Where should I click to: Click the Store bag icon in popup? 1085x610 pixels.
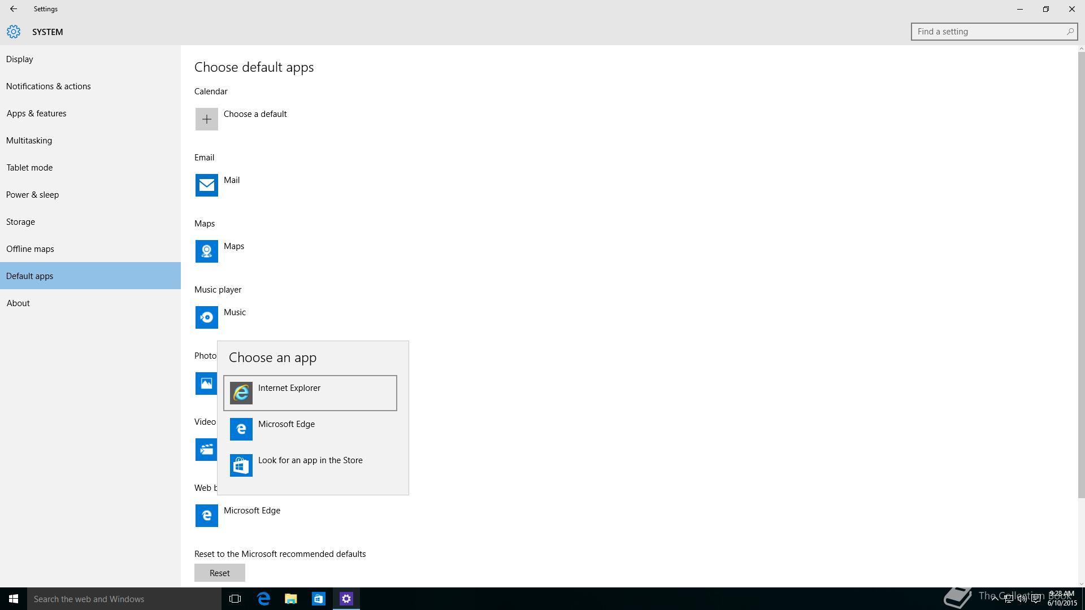241,465
